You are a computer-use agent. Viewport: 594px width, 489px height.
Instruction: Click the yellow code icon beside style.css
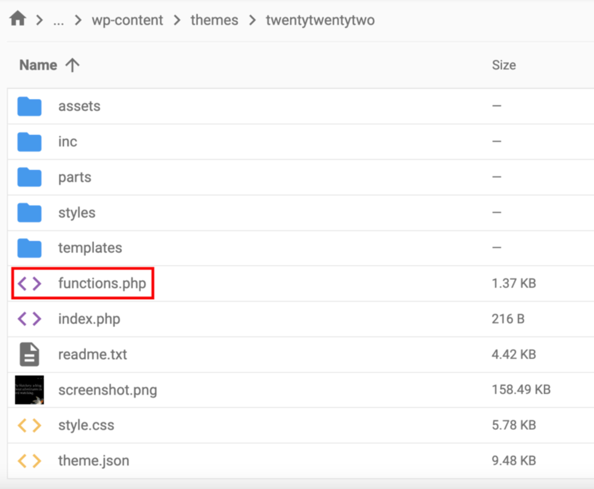[x=29, y=425]
